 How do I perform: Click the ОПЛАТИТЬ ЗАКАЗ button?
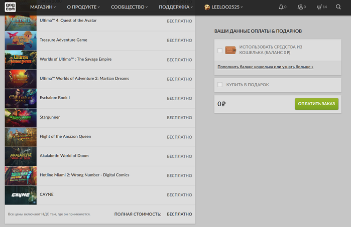click(316, 104)
